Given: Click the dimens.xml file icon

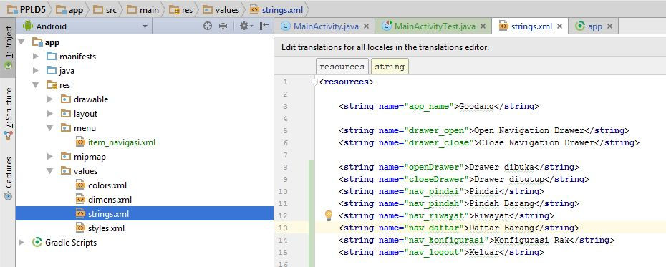Looking at the screenshot, I should pyautogui.click(x=80, y=200).
